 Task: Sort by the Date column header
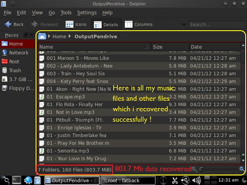click(x=215, y=47)
